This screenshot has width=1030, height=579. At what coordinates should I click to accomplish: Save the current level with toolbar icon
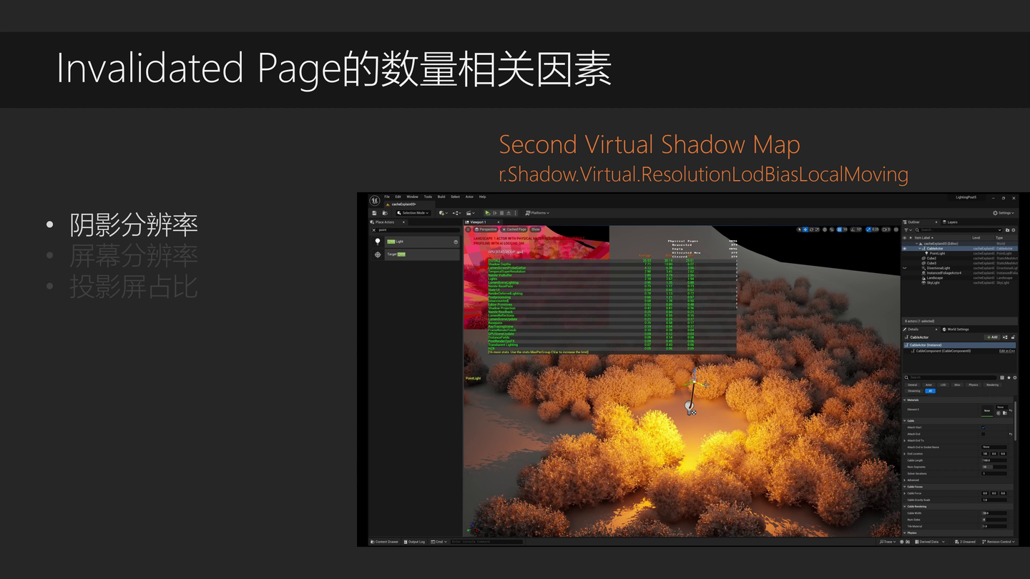(x=374, y=213)
